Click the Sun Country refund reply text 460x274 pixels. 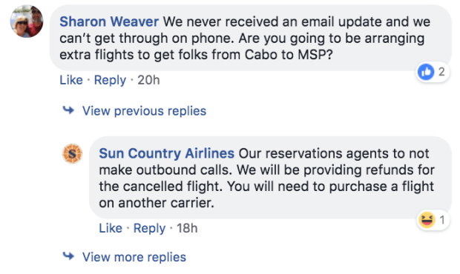click(x=266, y=178)
